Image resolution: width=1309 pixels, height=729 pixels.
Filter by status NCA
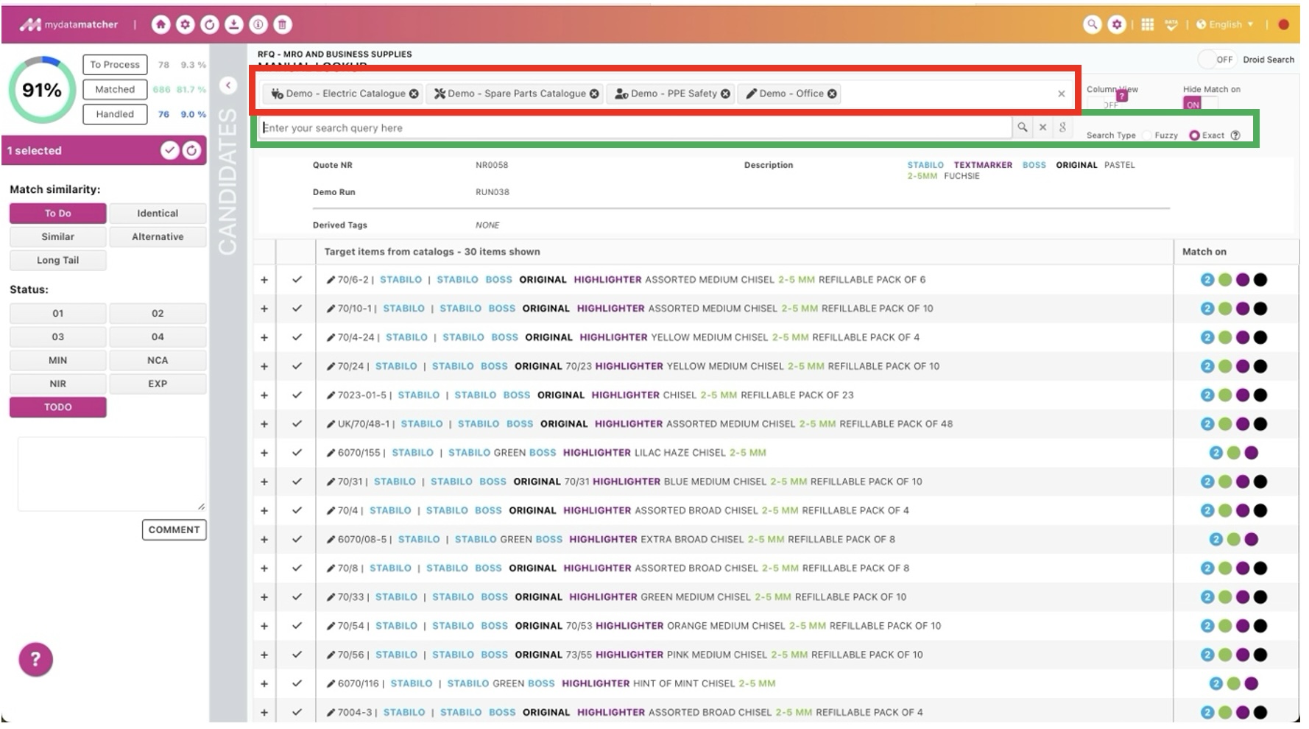pos(158,361)
